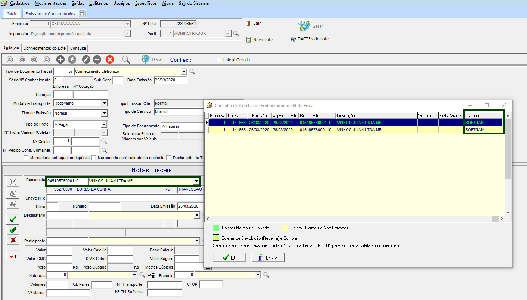Select coleta row 141665 in the grid

point(239,130)
